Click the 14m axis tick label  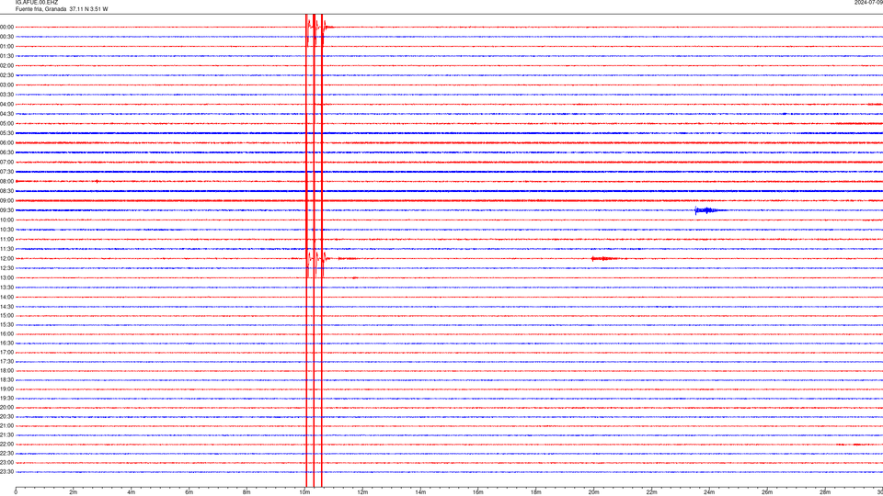(x=420, y=492)
